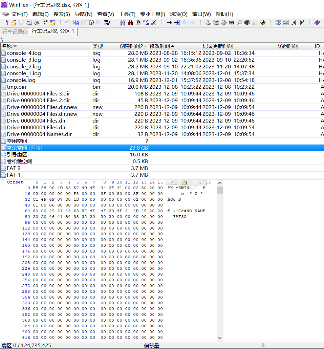This screenshot has height=349, width=324.
Task: Open the 文件(F) menu
Action: 19,14
